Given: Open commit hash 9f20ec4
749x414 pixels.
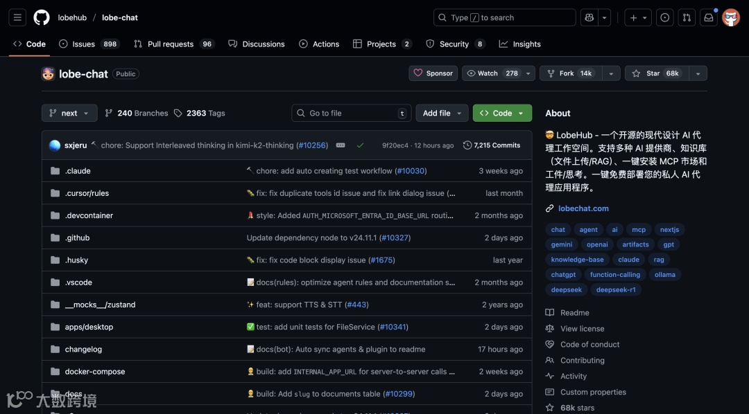Looking at the screenshot, I should tap(395, 145).
